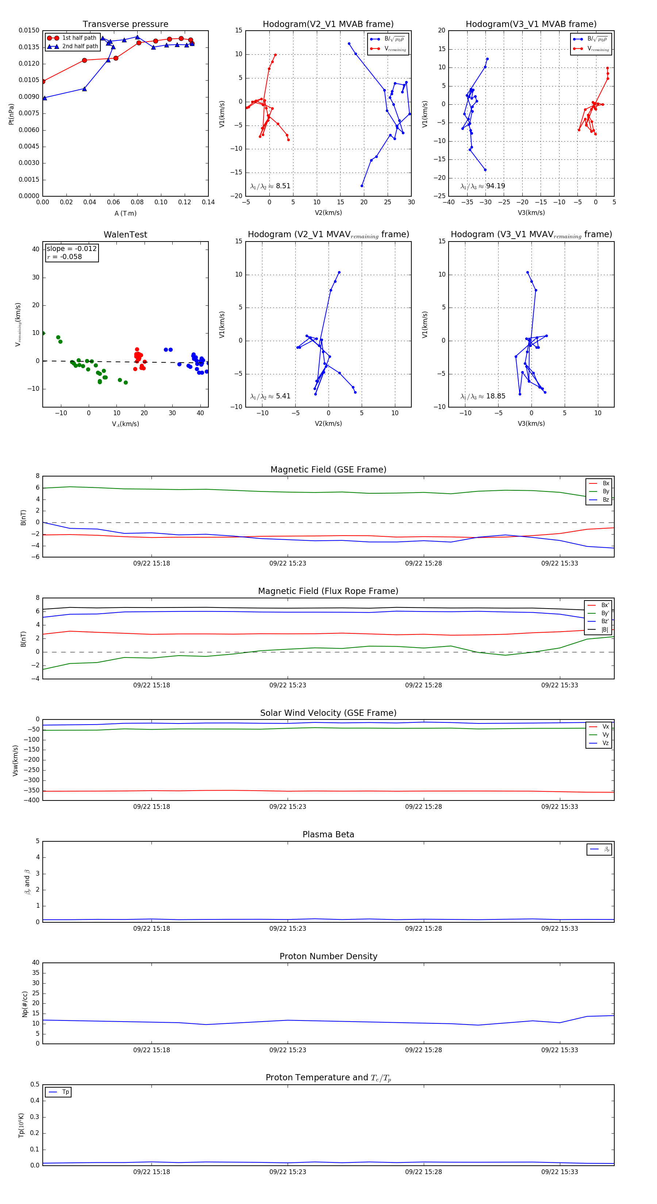
Task: Select 'Vx' legend entry
Action: [x=599, y=727]
